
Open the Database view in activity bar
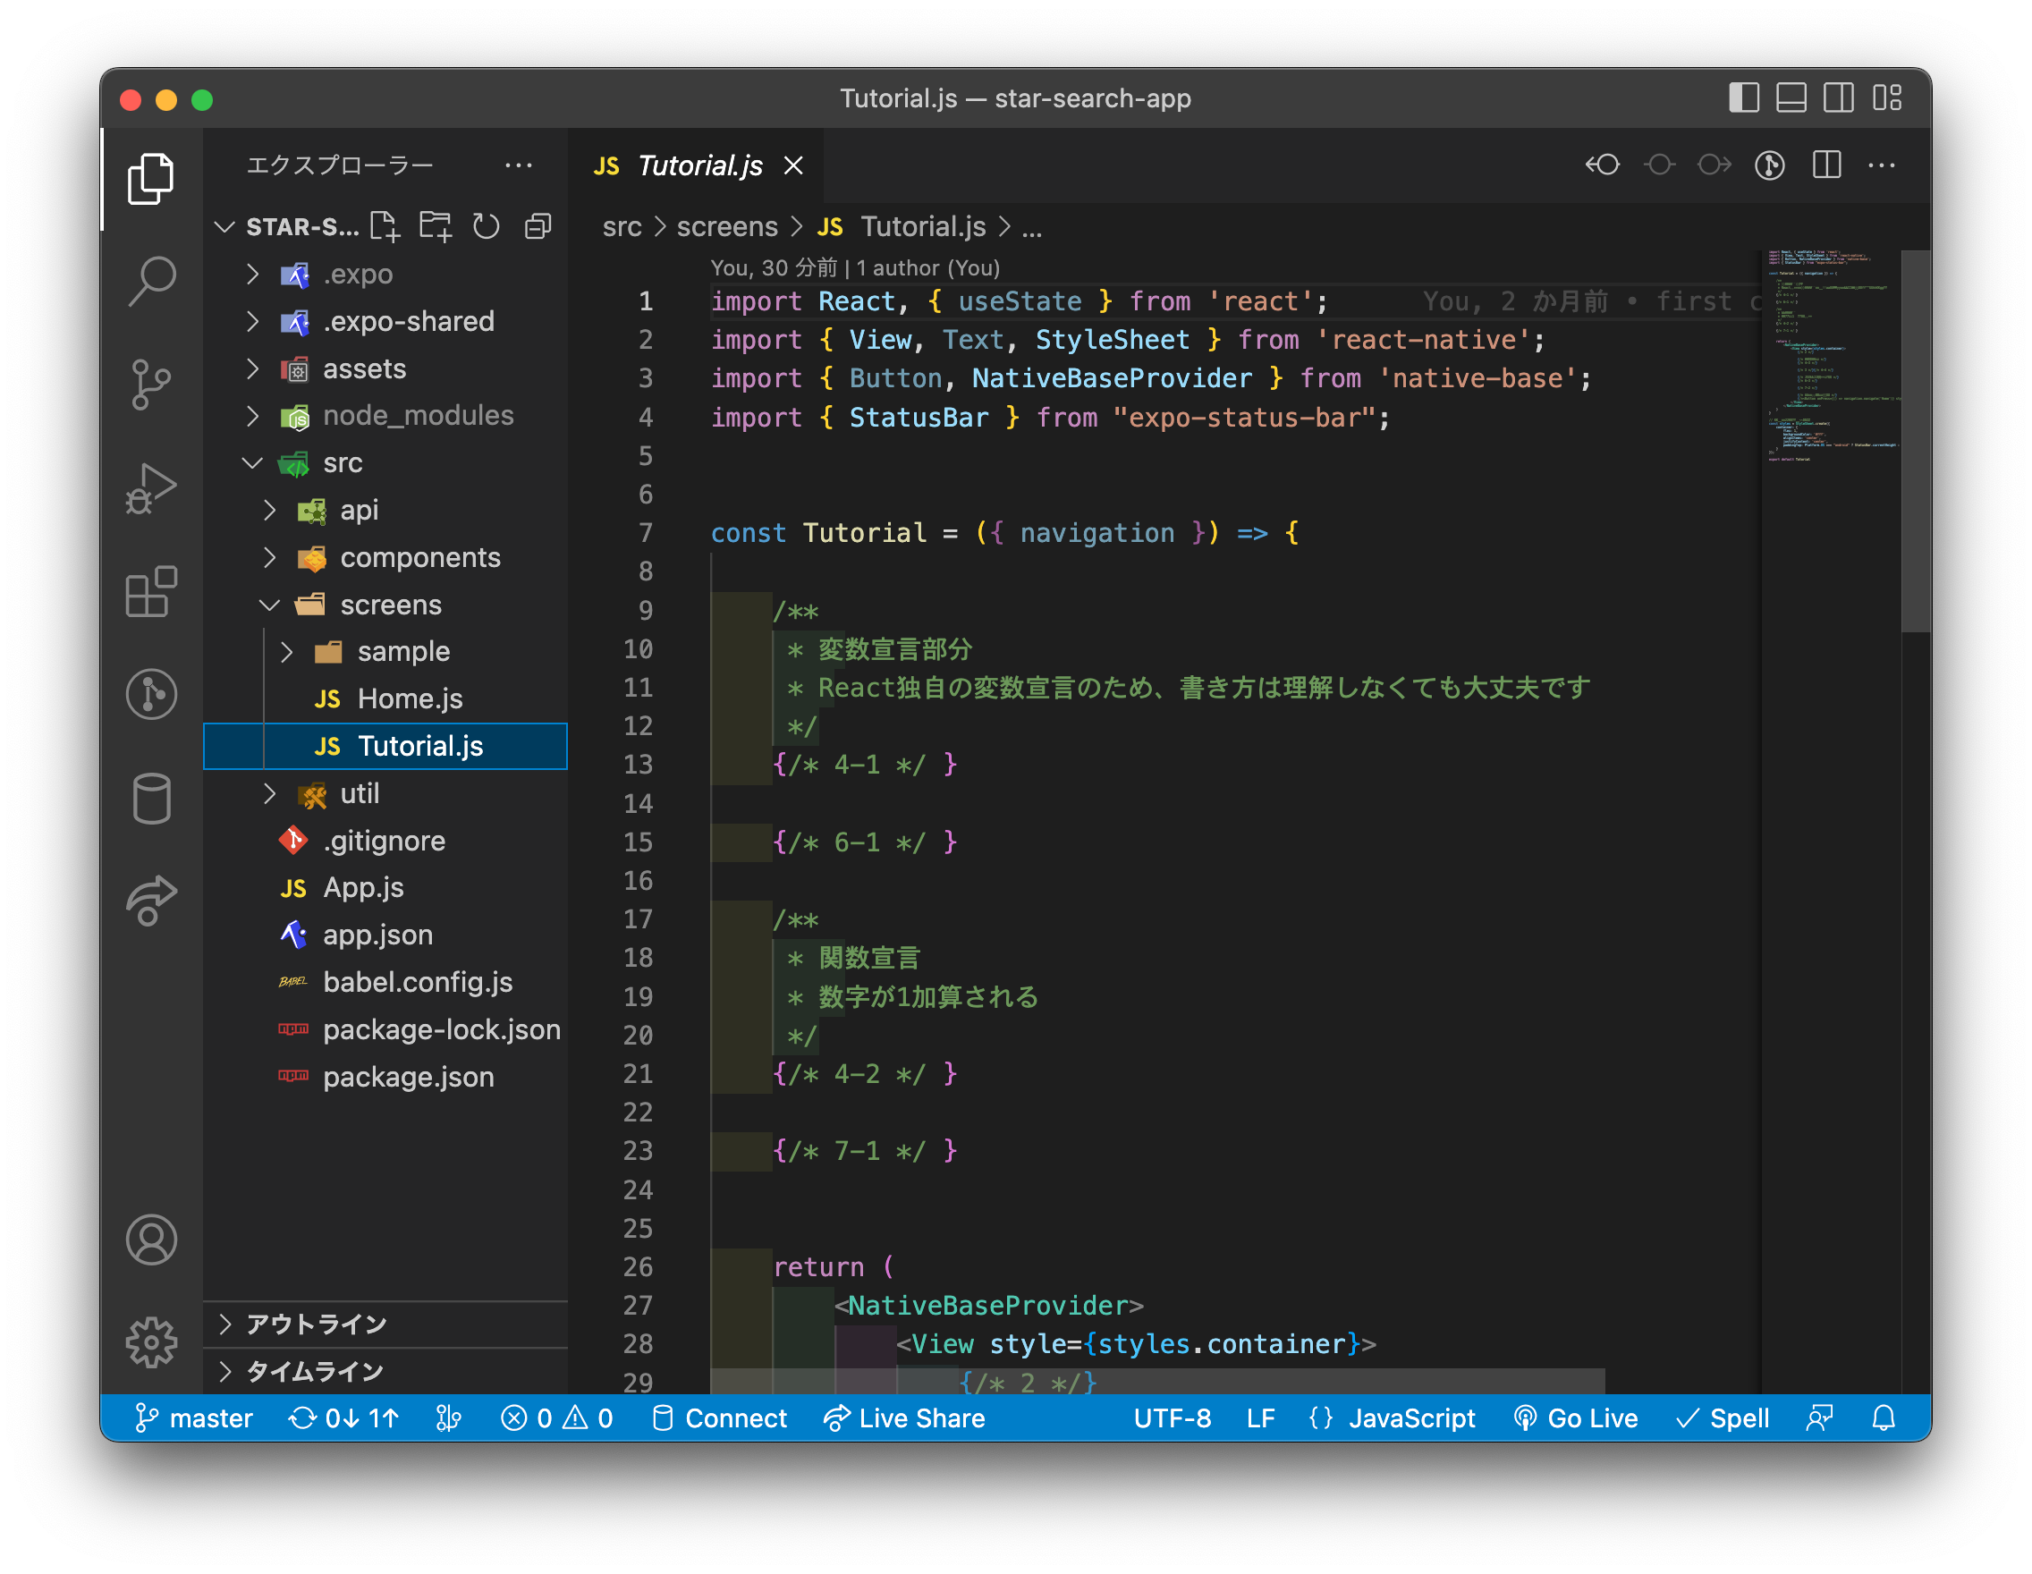pyautogui.click(x=151, y=798)
